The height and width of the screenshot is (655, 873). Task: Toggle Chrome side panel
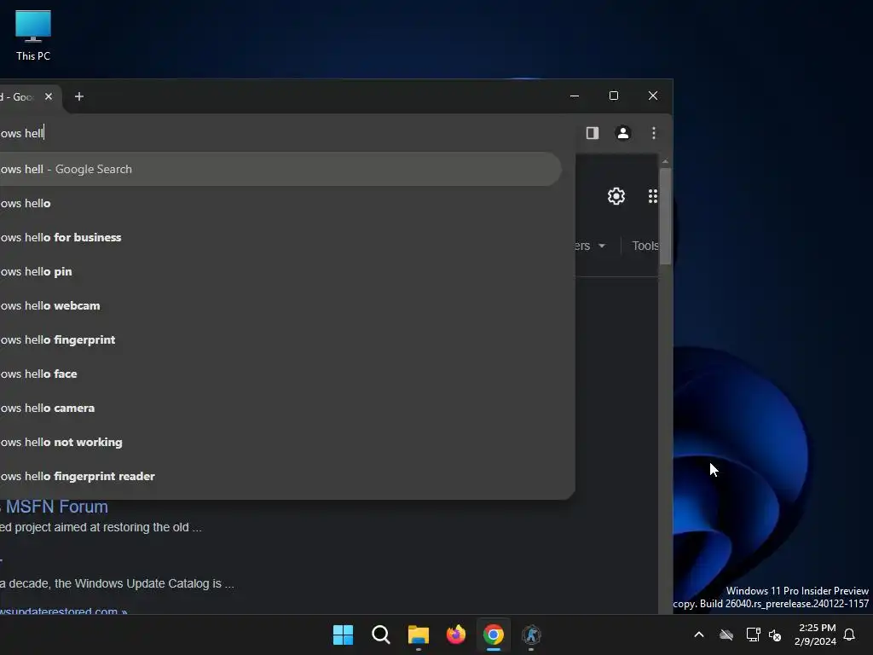pyautogui.click(x=593, y=132)
